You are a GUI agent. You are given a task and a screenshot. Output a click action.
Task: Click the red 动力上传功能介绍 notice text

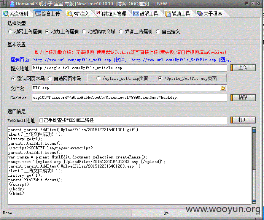tap(130, 52)
